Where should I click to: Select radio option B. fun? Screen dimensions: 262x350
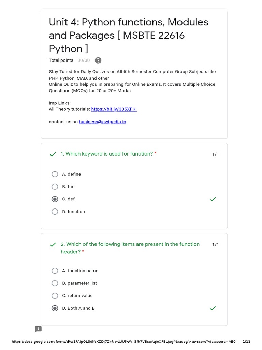point(55,187)
